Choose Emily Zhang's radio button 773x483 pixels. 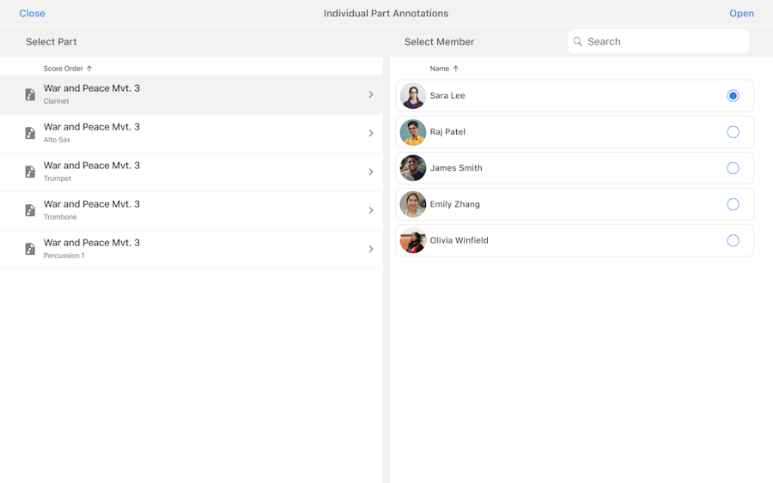(x=733, y=204)
